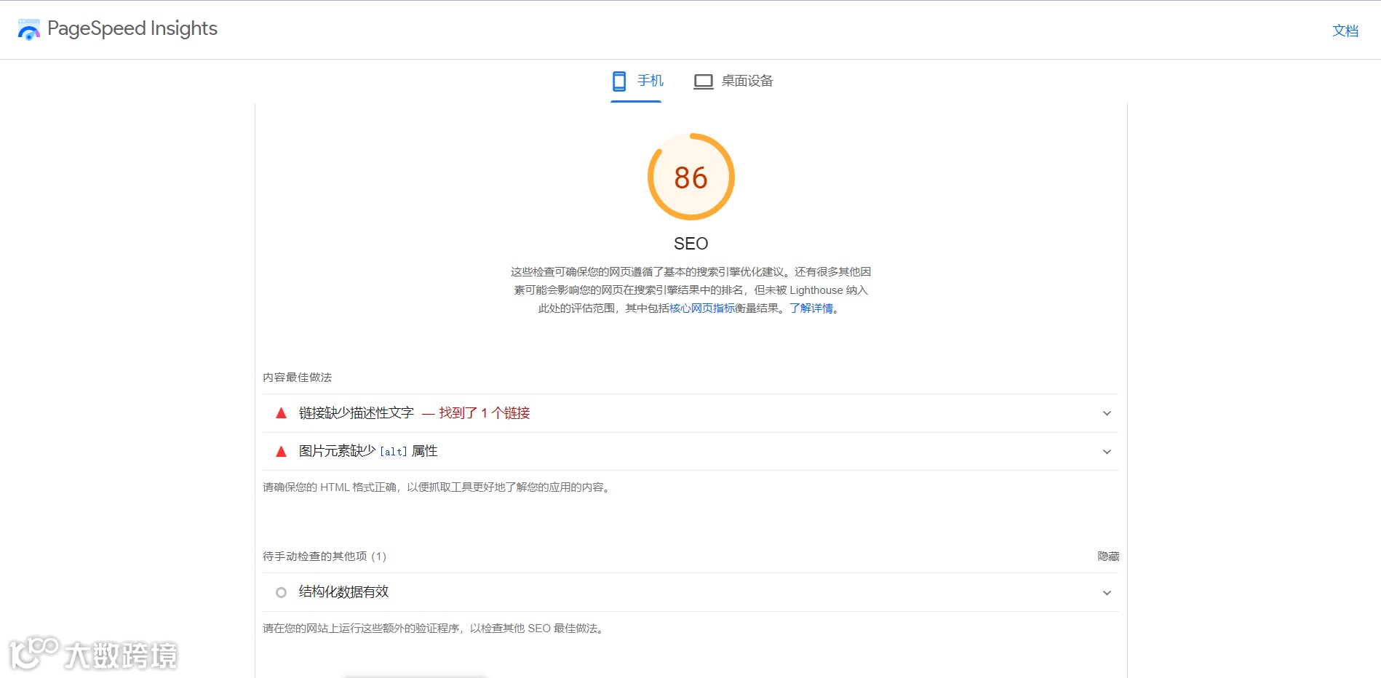Switch to the 桌面设备 tab
The height and width of the screenshot is (678, 1381).
pos(735,81)
